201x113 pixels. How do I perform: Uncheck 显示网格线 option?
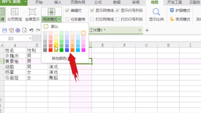coord(92,10)
